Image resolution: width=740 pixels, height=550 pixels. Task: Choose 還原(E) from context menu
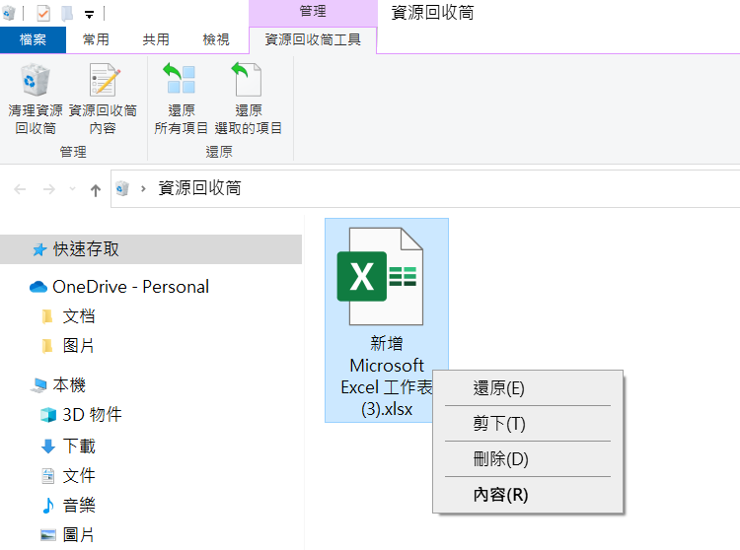(528, 388)
